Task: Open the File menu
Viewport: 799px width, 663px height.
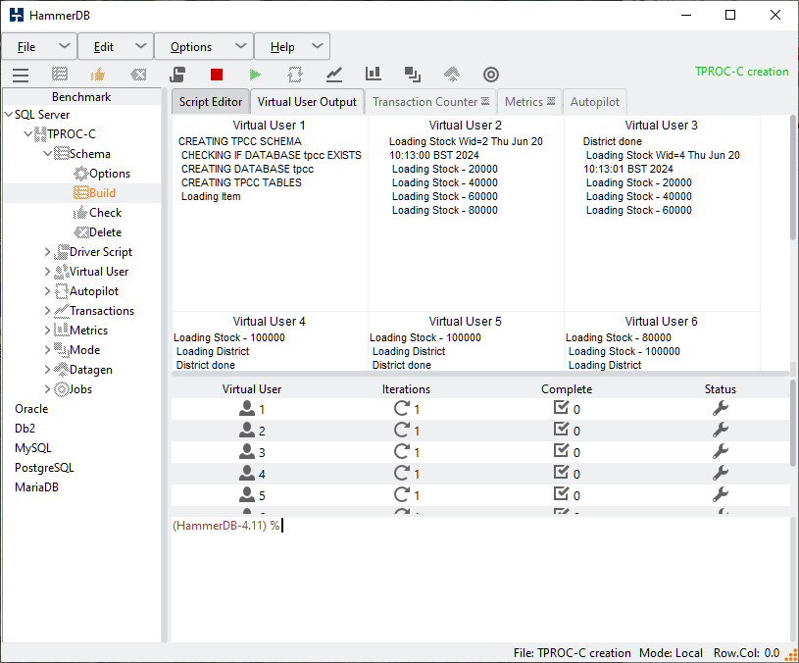Action: (40, 47)
